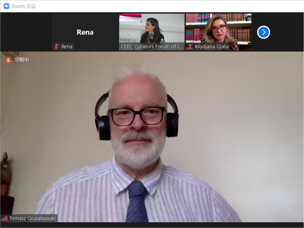Click the Rena name label under tile
This screenshot has width=304, height=228.
[x=67, y=47]
